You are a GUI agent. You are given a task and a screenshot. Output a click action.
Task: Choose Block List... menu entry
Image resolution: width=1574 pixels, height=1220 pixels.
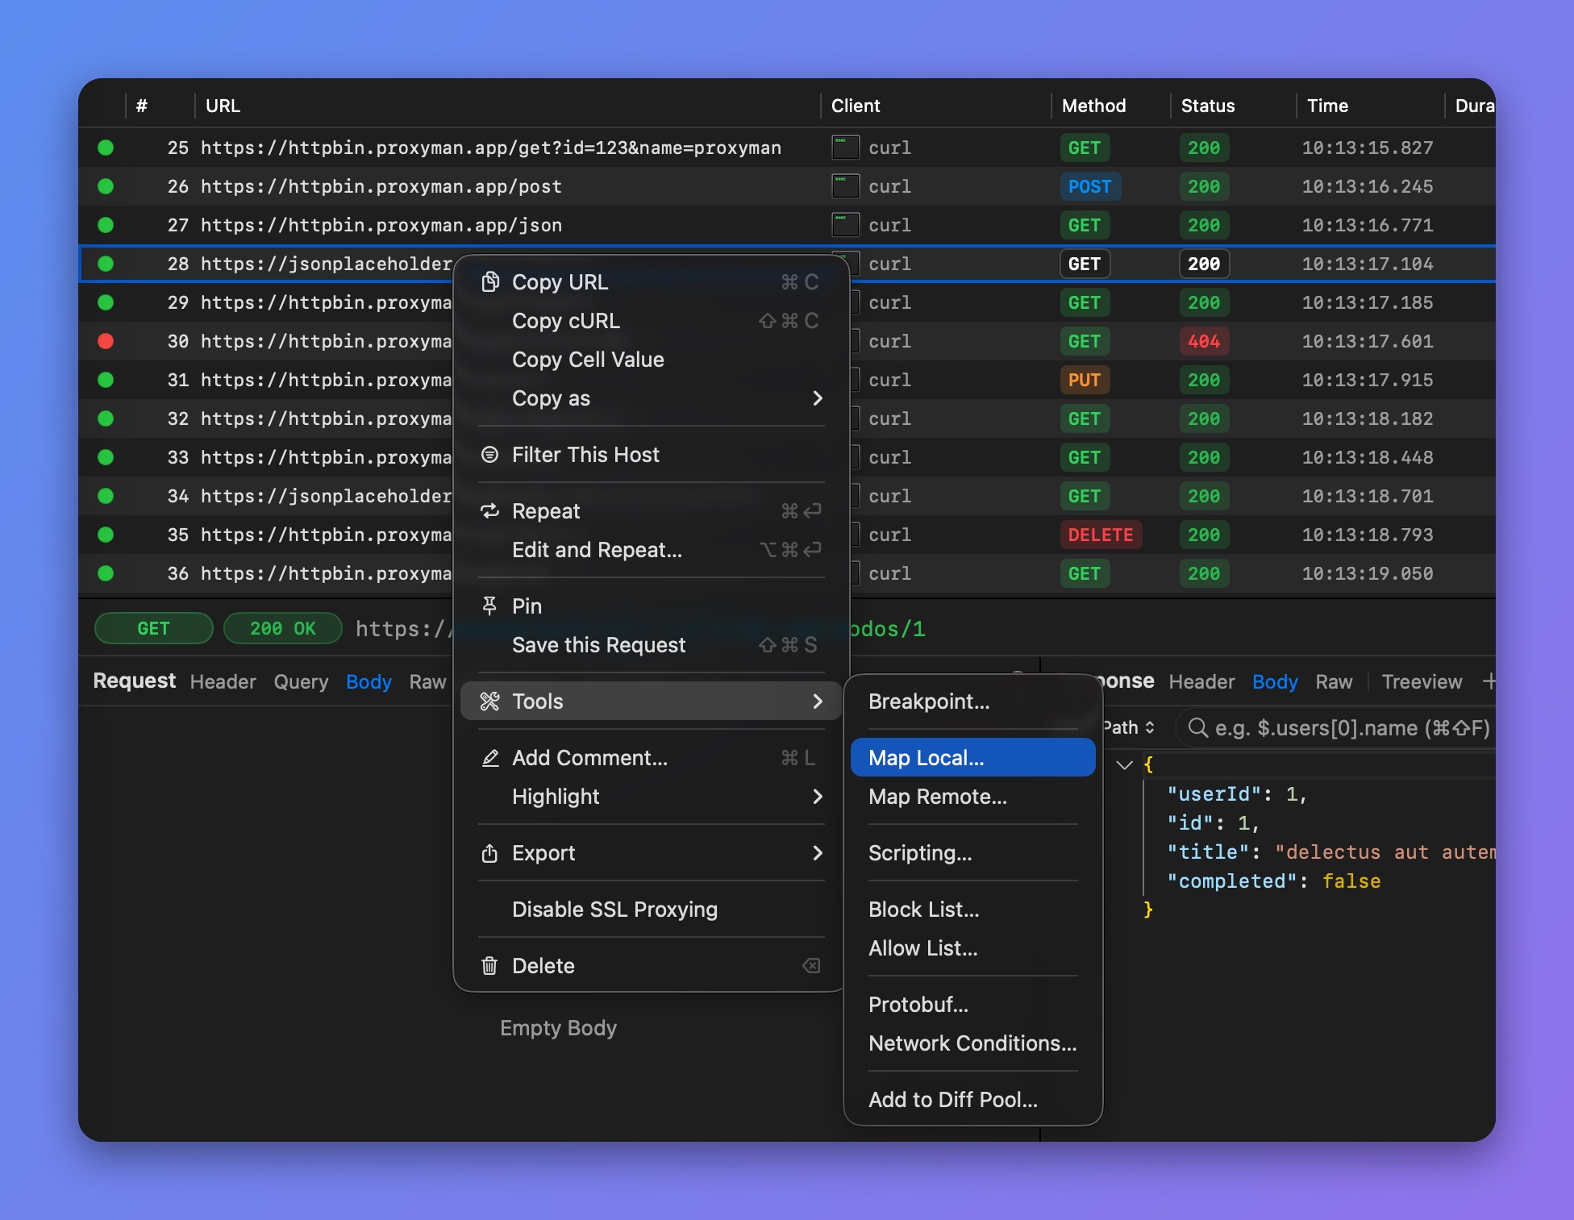pyautogui.click(x=972, y=910)
